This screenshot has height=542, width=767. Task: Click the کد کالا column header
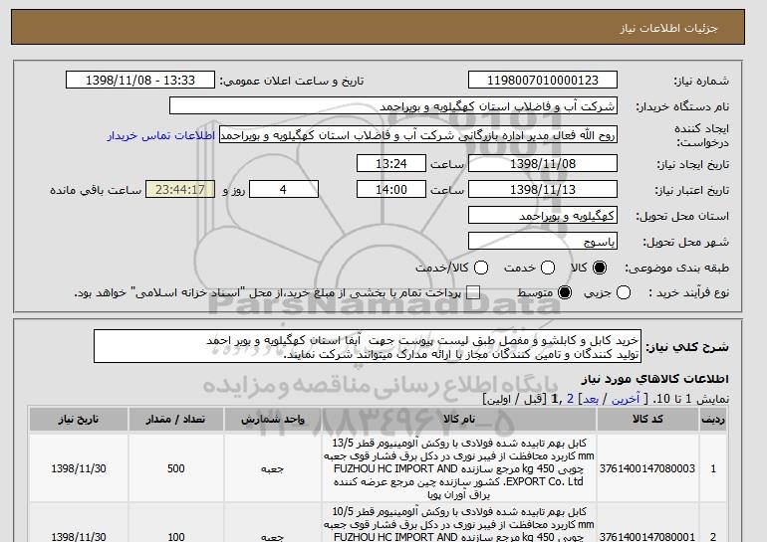pos(647,420)
